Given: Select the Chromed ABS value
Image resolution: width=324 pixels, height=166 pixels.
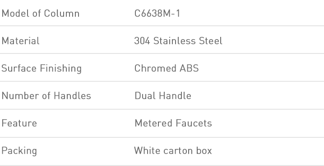Looking at the screenshot, I should point(167,68).
